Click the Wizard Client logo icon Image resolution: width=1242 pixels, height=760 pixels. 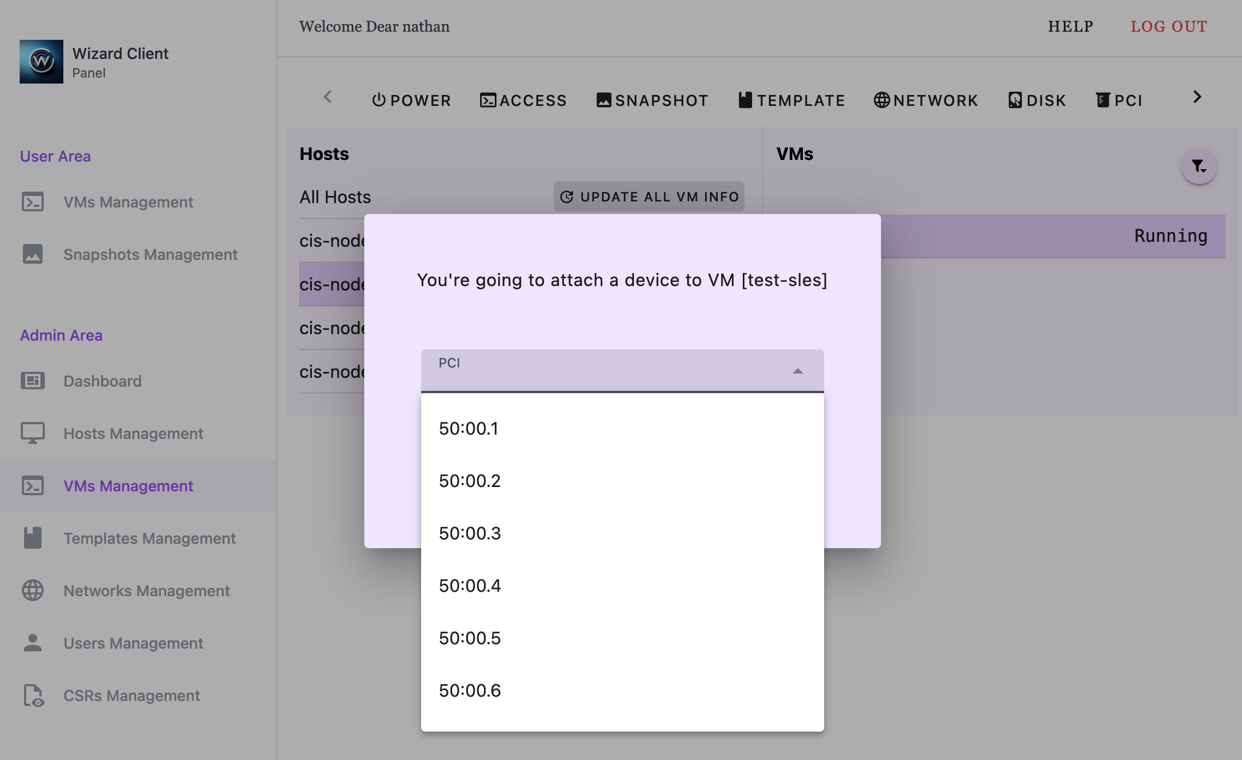42,61
